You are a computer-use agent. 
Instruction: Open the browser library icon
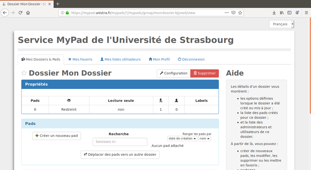tap(282, 13)
